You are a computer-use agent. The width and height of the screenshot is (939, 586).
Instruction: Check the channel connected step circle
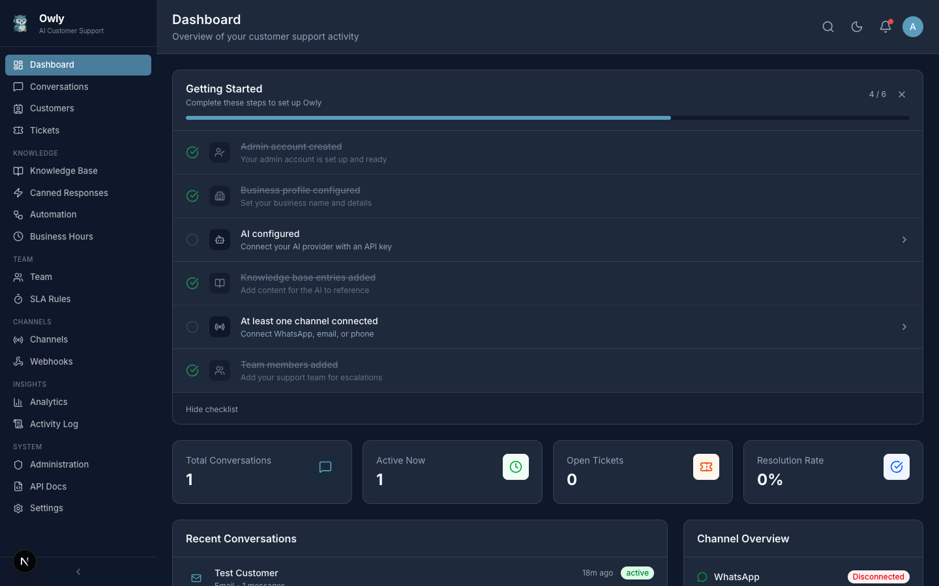click(x=192, y=327)
